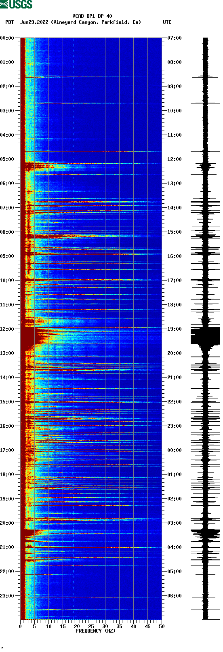Click the 50 Hz frequency tick label
The width and height of the screenshot is (223, 652).
(x=162, y=627)
